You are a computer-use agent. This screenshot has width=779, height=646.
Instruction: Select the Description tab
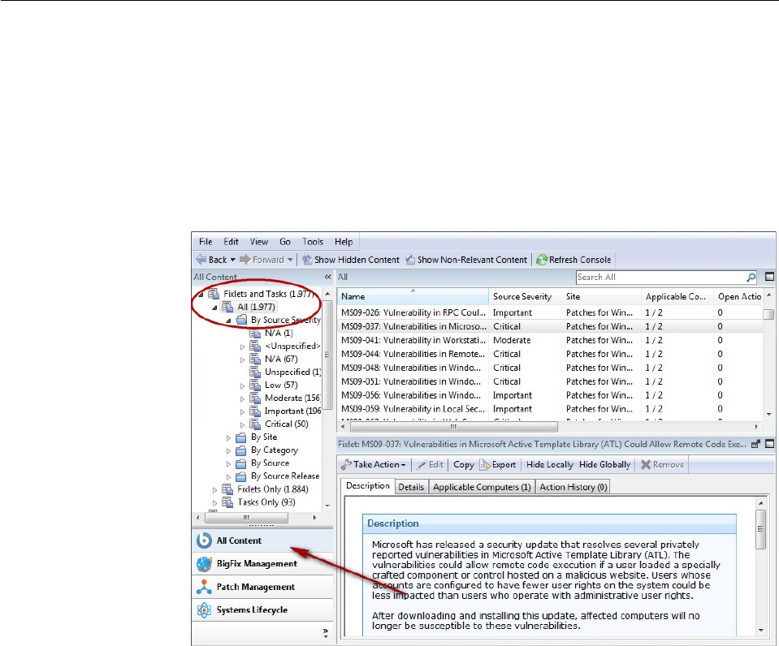click(368, 486)
